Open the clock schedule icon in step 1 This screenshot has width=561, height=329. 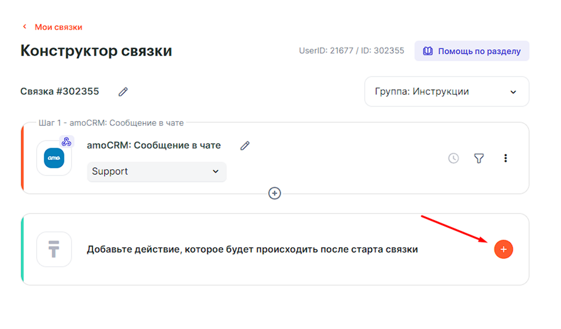[x=453, y=158]
